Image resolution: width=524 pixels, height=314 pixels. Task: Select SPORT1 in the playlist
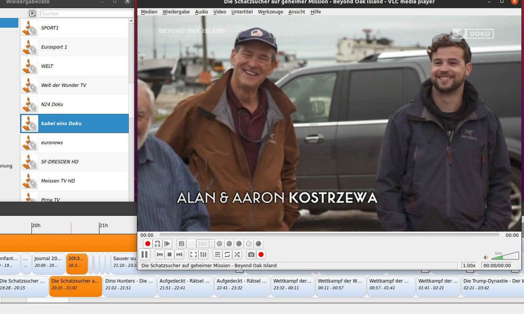coord(74,28)
